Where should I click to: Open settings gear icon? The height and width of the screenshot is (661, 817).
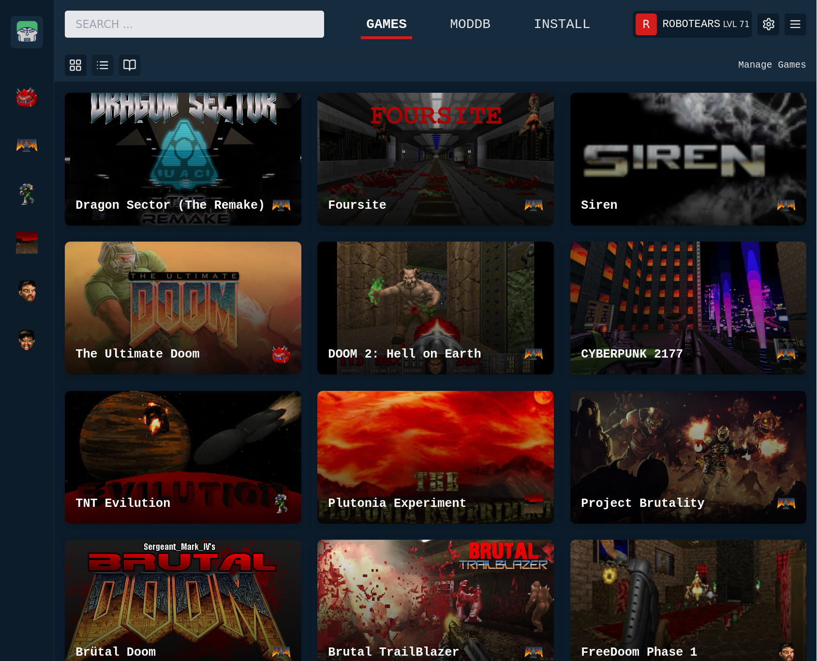768,24
